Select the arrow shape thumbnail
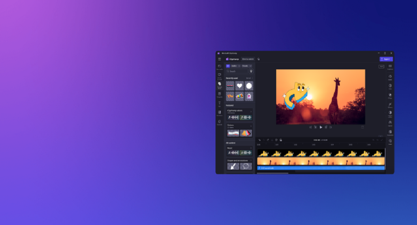Screen dimensions: 417x225 point(233,166)
